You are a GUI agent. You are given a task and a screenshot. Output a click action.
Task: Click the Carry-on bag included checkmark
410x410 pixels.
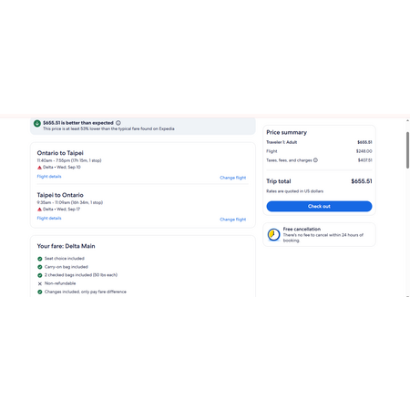click(x=40, y=267)
